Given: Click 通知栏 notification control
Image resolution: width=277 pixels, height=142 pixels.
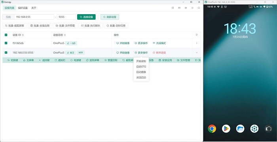Looking at the screenshot, I should (60, 60).
